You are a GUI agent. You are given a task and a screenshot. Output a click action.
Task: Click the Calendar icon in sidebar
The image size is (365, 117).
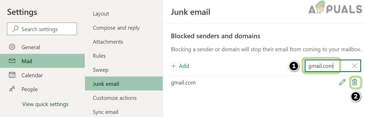pyautogui.click(x=12, y=75)
